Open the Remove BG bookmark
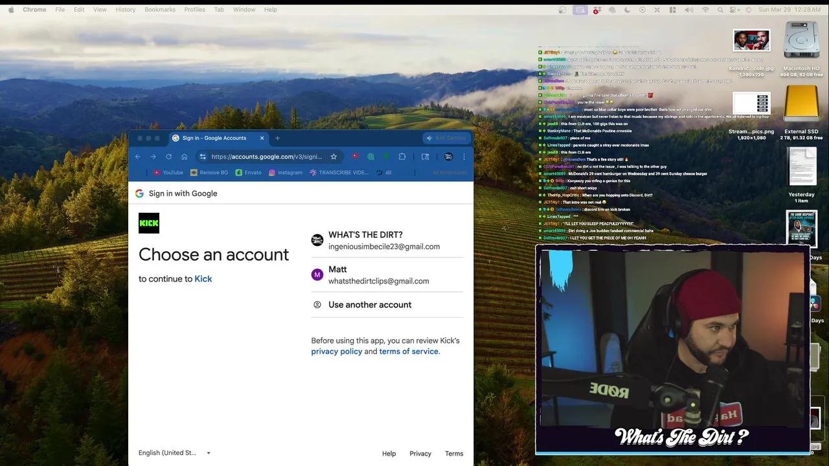The height and width of the screenshot is (466, 829). [x=209, y=173]
